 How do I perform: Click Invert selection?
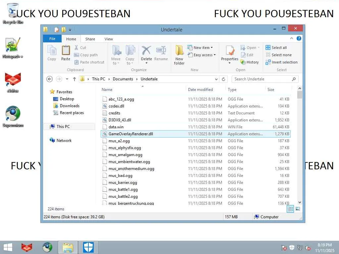coord(281,62)
